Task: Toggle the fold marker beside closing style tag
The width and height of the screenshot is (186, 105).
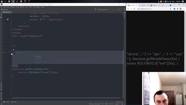Action: click(11, 26)
